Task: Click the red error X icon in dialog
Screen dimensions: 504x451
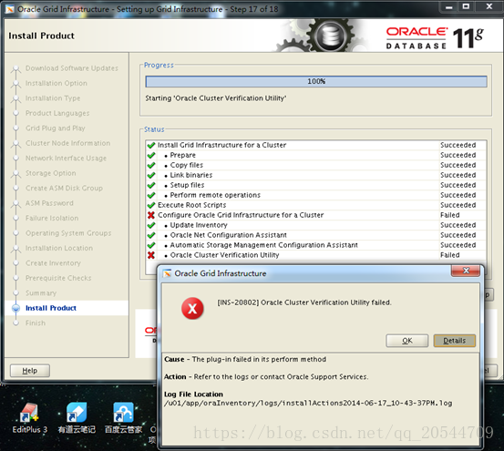Action: click(x=192, y=309)
